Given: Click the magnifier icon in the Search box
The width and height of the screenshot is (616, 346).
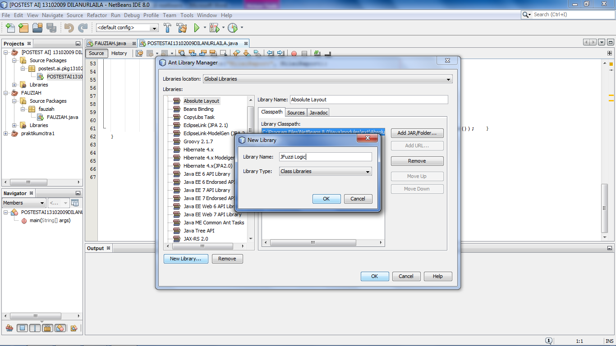Looking at the screenshot, I should click(526, 14).
